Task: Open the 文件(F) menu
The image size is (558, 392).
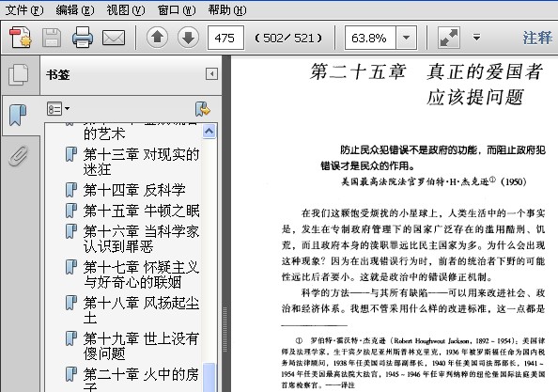Action: pos(23,10)
